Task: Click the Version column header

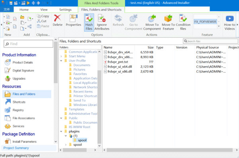Action: pyautogui.click(x=184, y=47)
